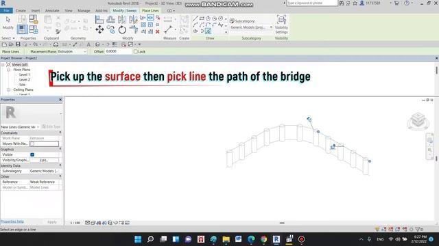439x246 pixels.
Task: Open Google Chrome from taskbar
Action: (x=263, y=239)
